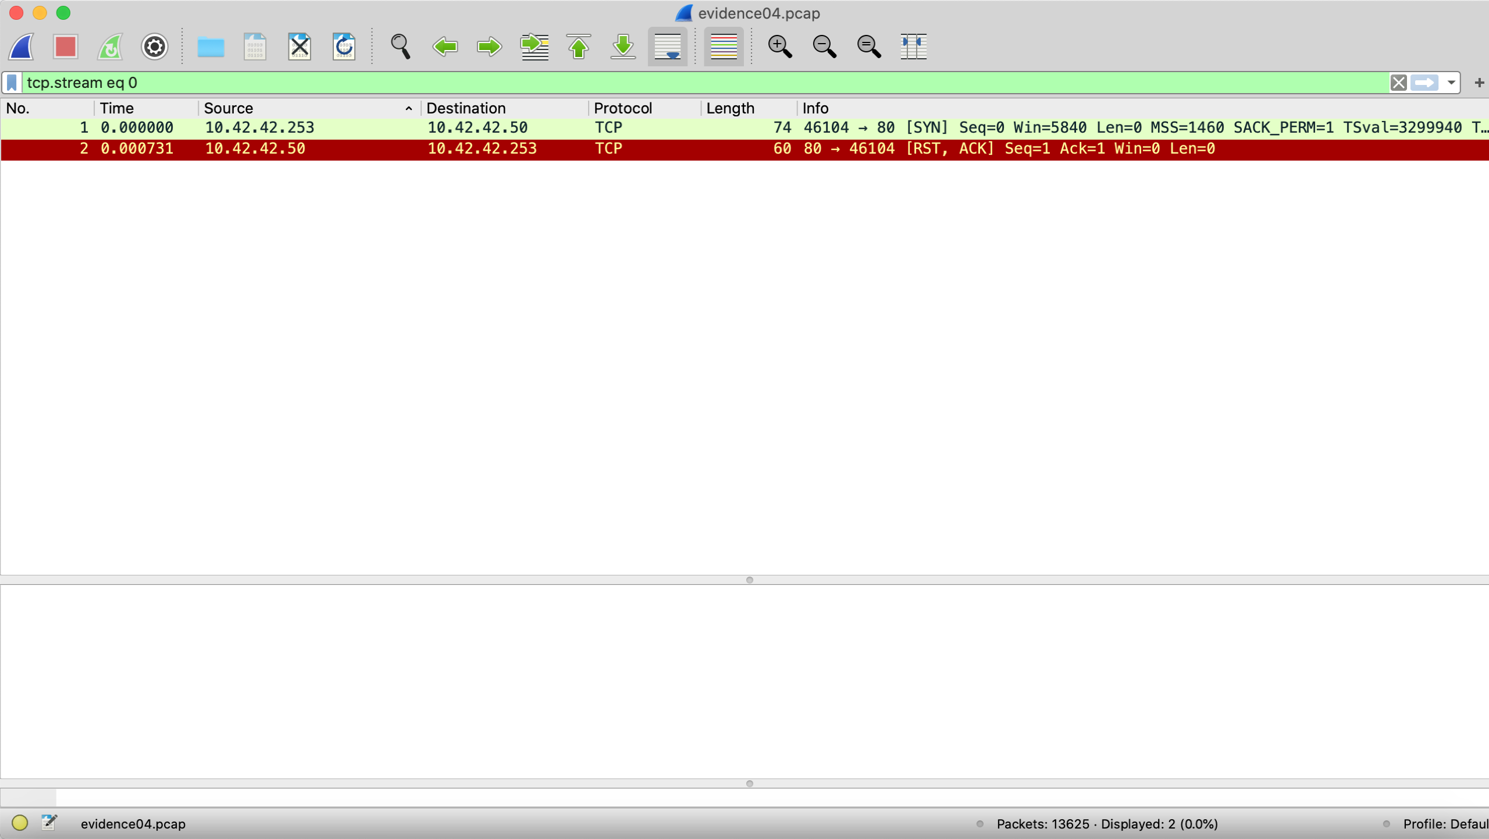Start capturing packets with shark fin icon
1489x839 pixels.
click(x=22, y=47)
